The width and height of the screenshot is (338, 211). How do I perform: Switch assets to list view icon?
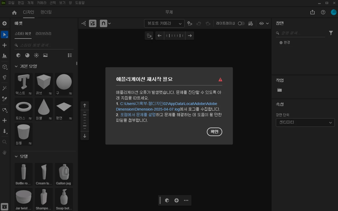click(70, 55)
